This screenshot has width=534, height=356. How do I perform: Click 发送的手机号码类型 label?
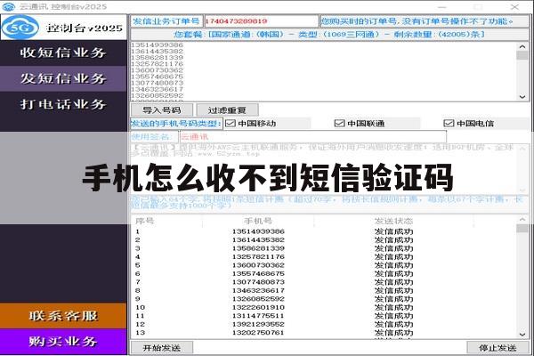[176, 124]
